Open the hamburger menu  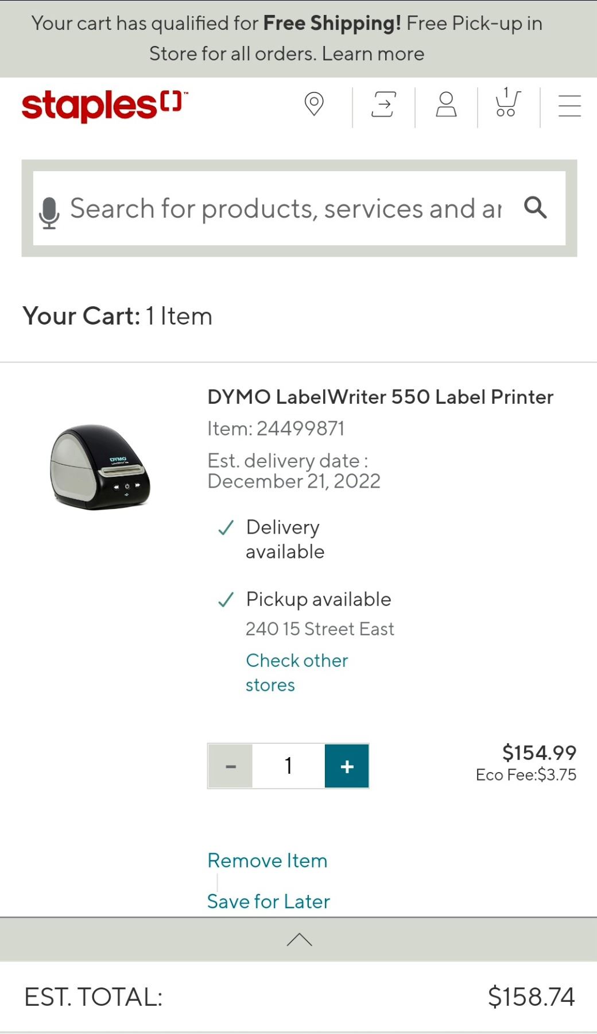coord(569,106)
